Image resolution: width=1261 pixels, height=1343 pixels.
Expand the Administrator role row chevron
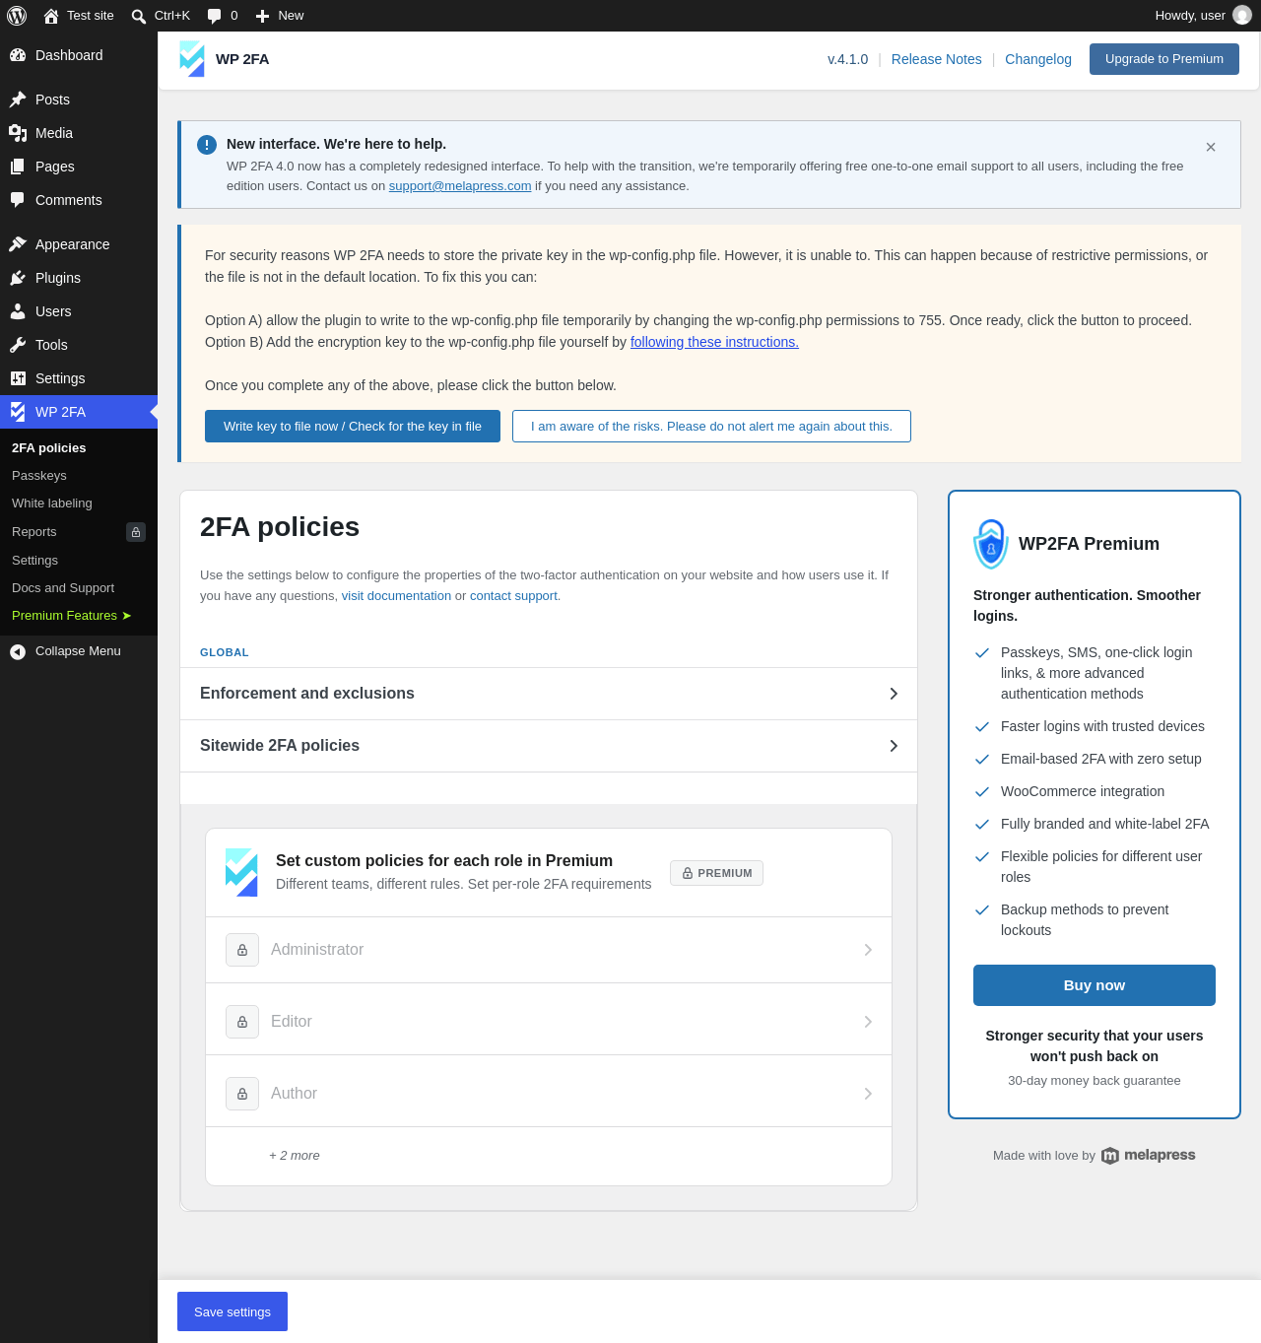click(x=868, y=950)
